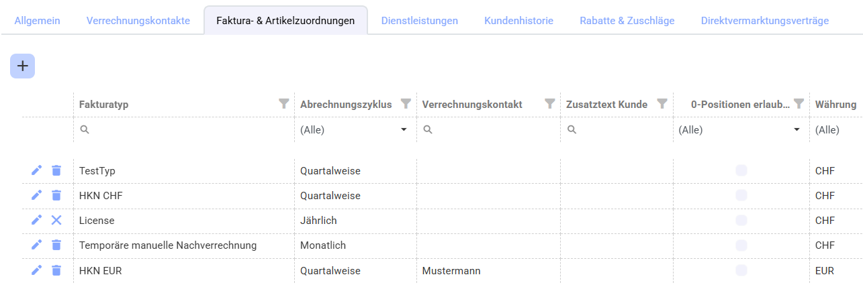Open filter icon for Fakturatyp column
The width and height of the screenshot is (863, 285).
point(284,104)
